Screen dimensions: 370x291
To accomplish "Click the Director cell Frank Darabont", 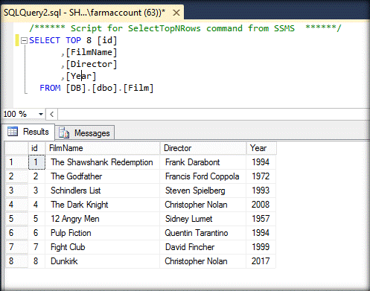I will pos(203,162).
